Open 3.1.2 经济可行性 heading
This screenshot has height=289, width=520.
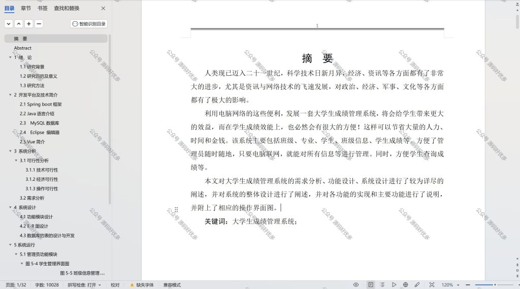[42, 179]
